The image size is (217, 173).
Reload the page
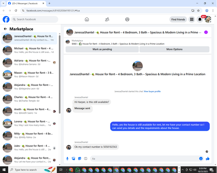coord(16,10)
